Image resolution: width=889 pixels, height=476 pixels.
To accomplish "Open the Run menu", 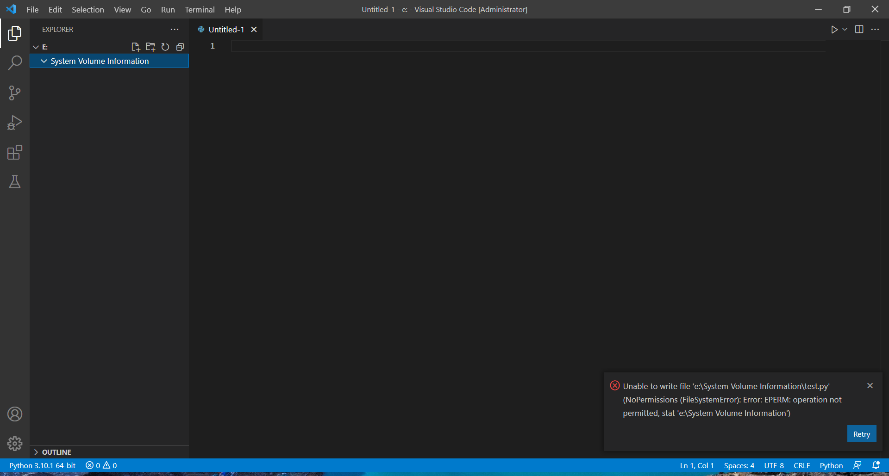I will 168,9.
